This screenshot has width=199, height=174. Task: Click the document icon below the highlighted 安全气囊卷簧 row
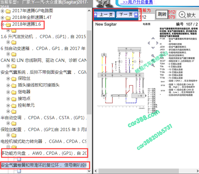(x=19, y=171)
